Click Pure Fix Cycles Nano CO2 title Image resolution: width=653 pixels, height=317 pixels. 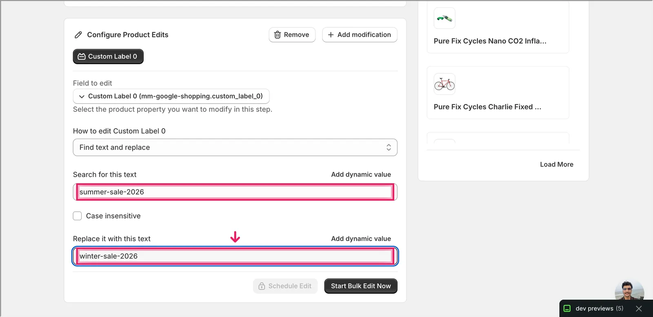click(x=490, y=41)
